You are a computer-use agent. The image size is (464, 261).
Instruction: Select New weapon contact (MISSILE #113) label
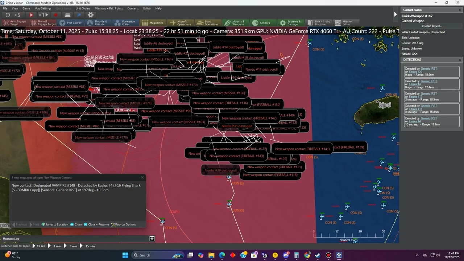click(58, 51)
